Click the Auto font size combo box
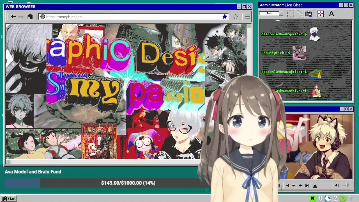Image resolution: width=359 pixels, height=202 pixels. point(271,13)
